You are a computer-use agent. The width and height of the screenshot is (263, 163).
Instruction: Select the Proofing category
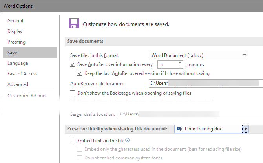[x=16, y=42]
